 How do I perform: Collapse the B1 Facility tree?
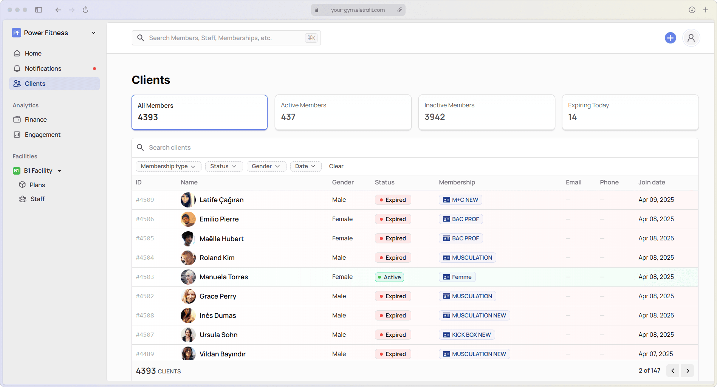coord(60,171)
